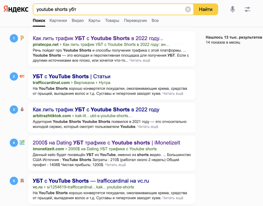Open 'УБТ с YouTube Shorts — trafficcardinal на vc.ru'
Screen dimensions: 263x206
click(91, 181)
